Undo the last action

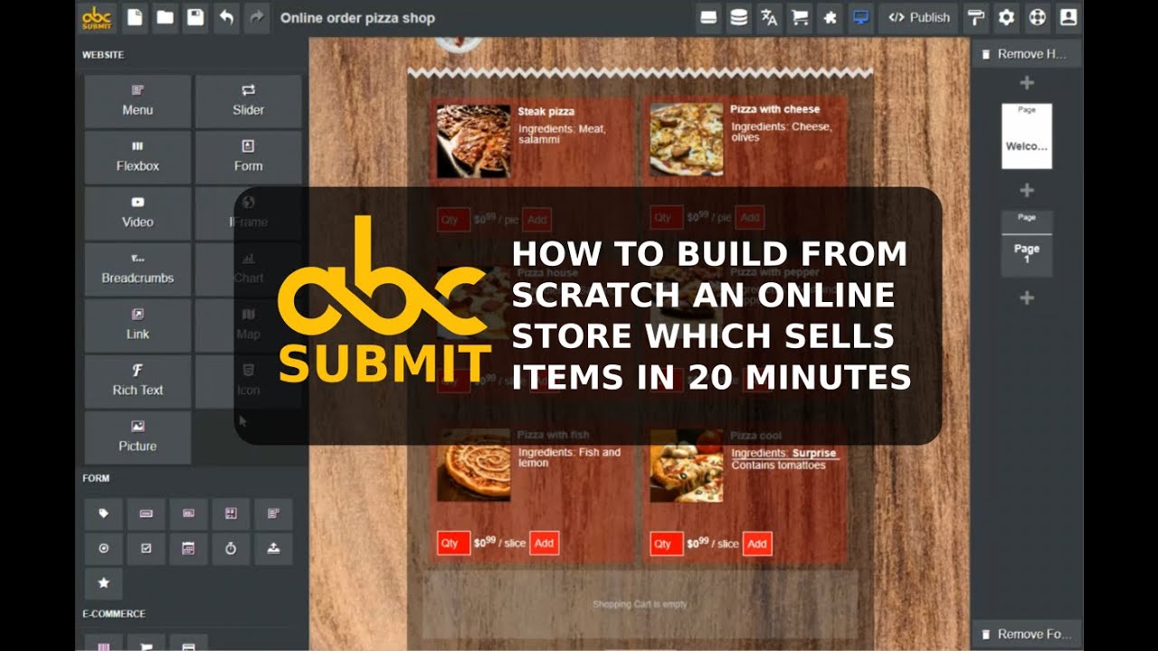click(226, 18)
